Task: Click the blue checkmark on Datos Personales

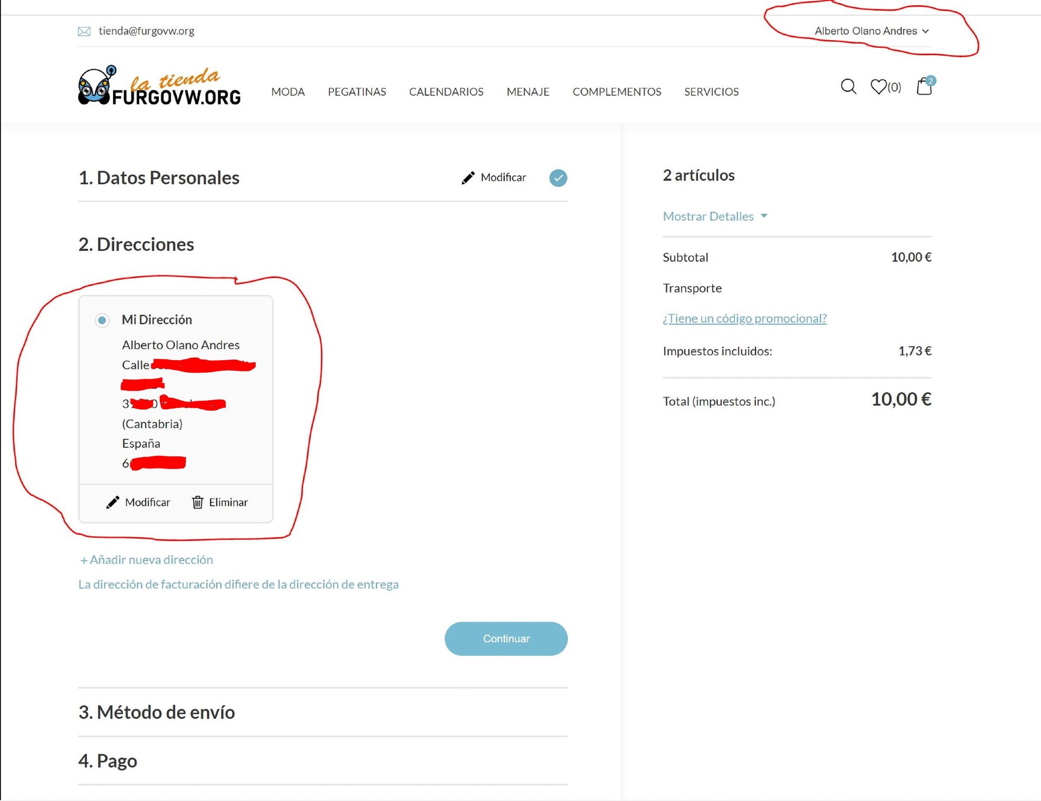Action: (558, 178)
